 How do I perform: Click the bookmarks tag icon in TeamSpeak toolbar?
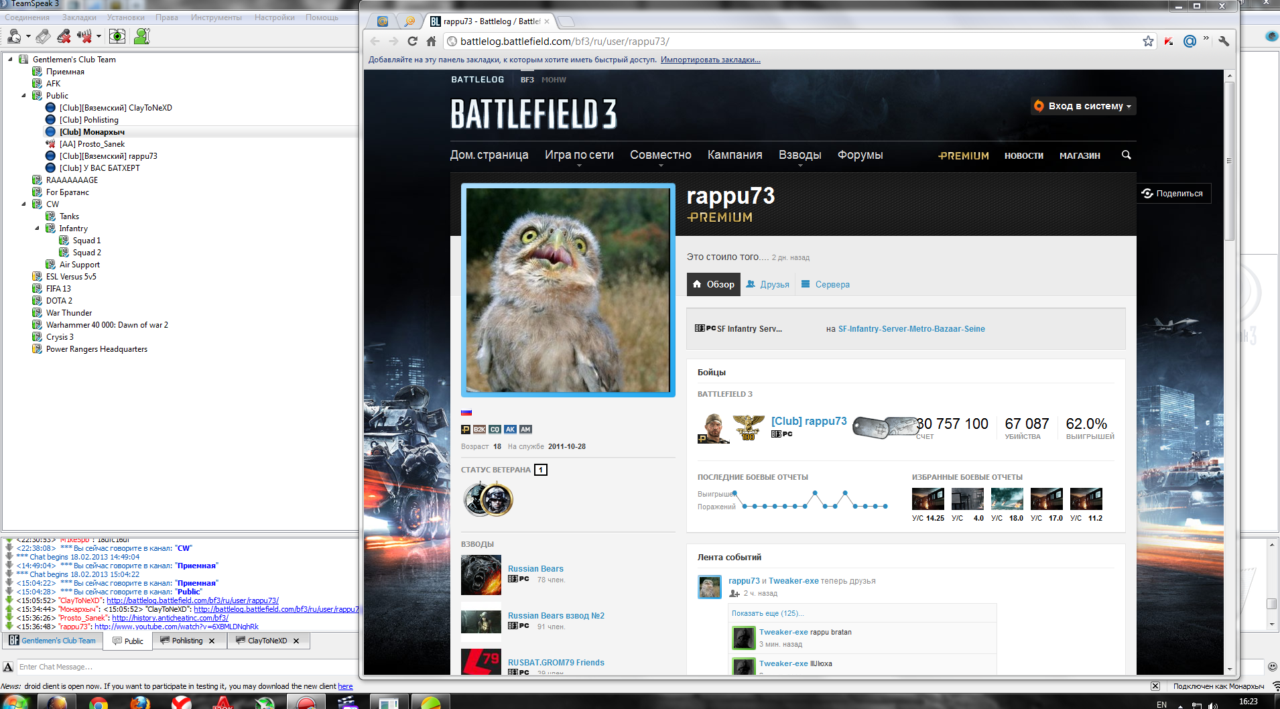pos(43,36)
